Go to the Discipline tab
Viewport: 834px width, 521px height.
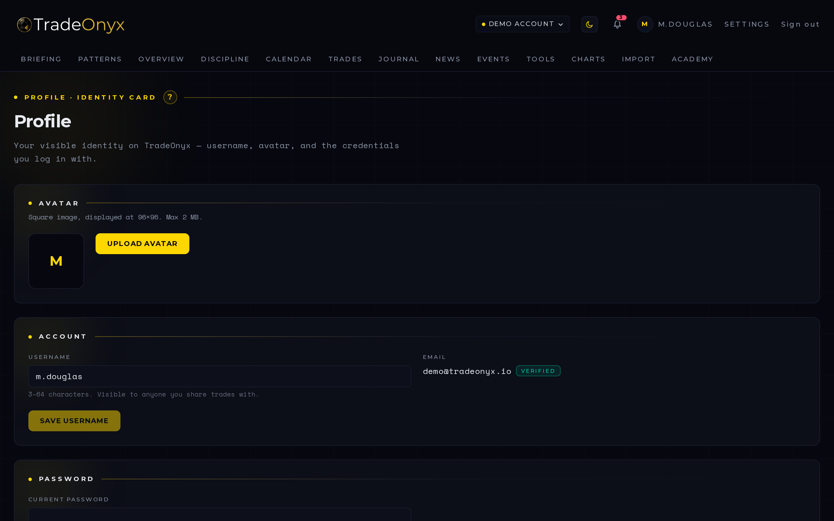225,59
